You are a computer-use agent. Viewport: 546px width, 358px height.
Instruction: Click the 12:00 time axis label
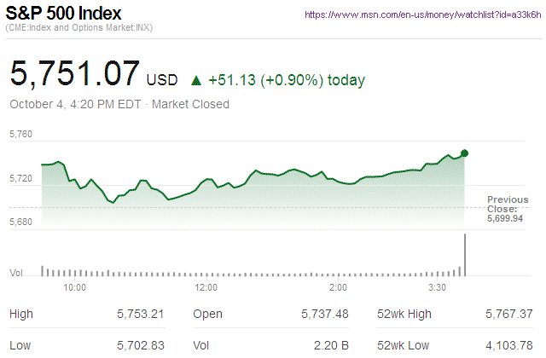click(207, 287)
